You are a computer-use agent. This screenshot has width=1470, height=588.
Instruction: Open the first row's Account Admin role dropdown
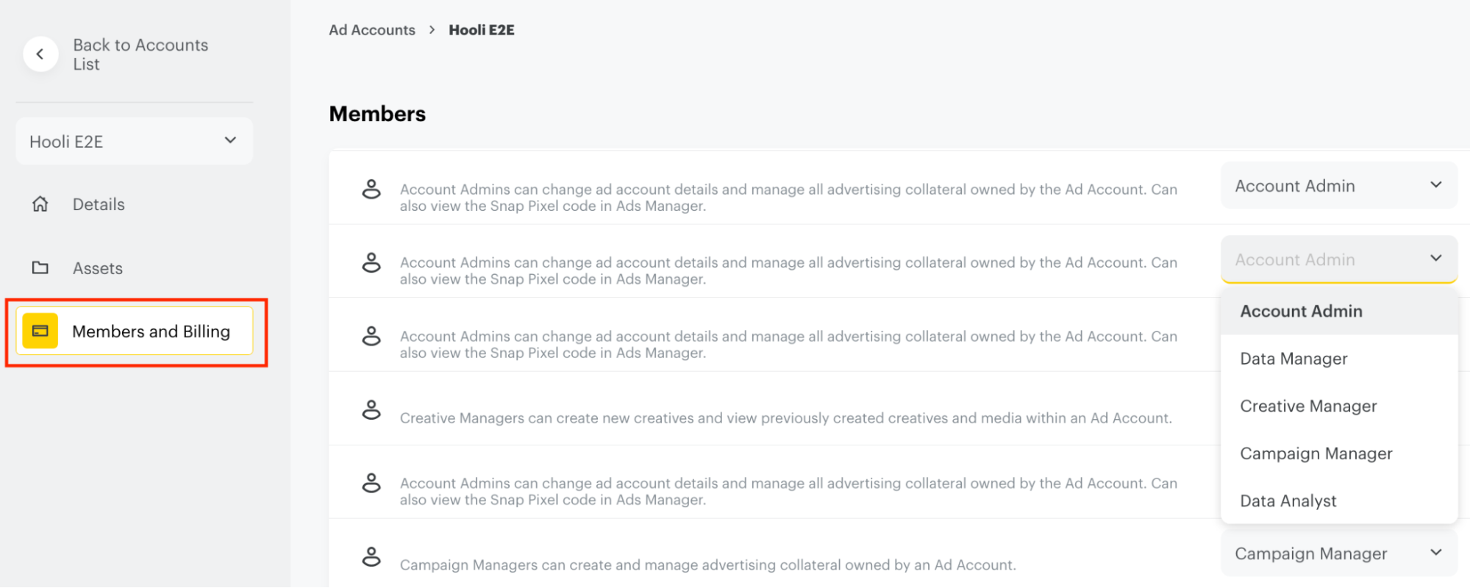[x=1338, y=185]
